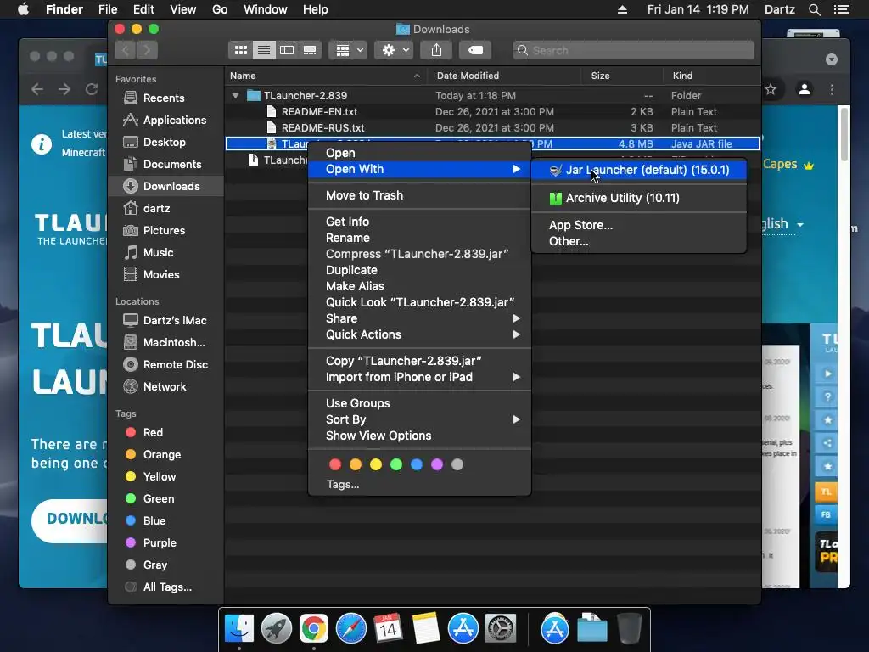This screenshot has height=652, width=869.
Task: Click the Share toolbar button
Action: point(437,50)
